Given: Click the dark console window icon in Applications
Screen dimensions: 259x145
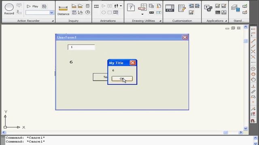Looking at the screenshot, I should 218,12.
